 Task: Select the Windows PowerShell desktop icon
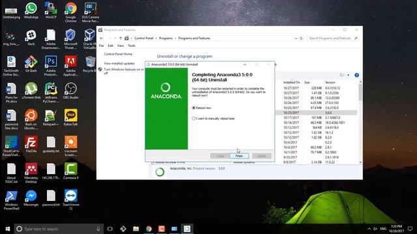[11, 200]
